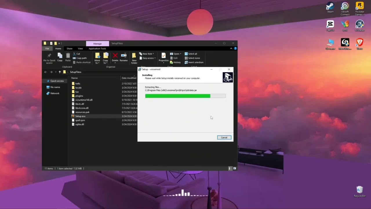Switch to the details view icon in status bar
This screenshot has height=209, width=371.
tap(230, 168)
